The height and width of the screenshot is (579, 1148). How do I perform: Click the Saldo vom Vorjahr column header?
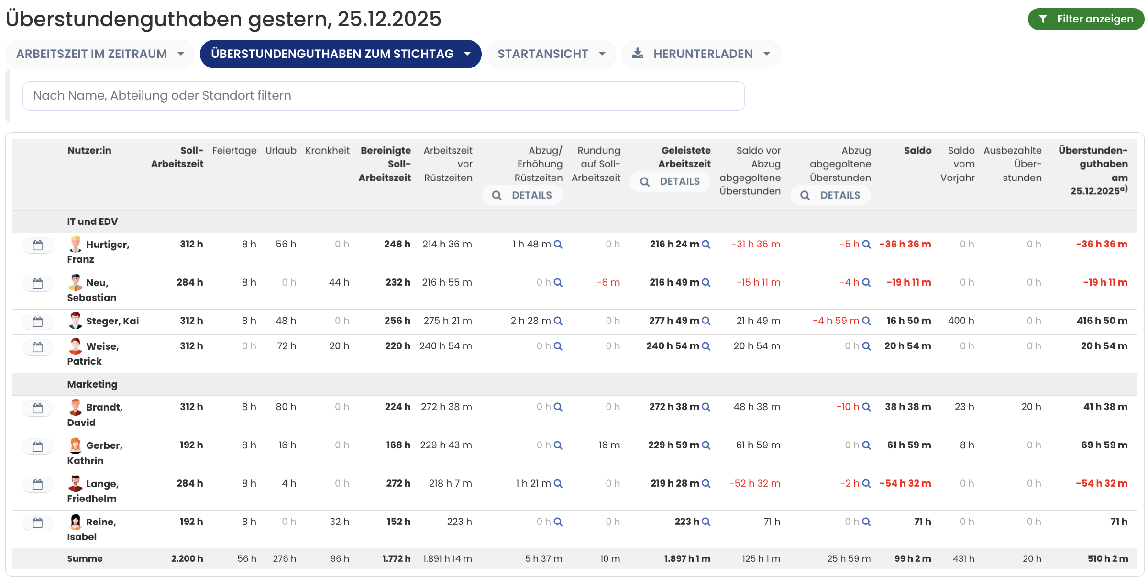958,164
